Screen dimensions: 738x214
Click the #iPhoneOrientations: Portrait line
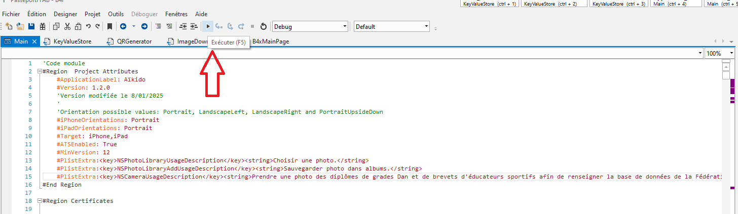coord(108,120)
